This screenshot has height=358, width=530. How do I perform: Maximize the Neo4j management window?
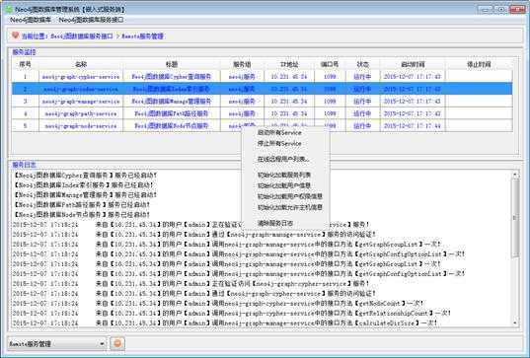(500, 9)
